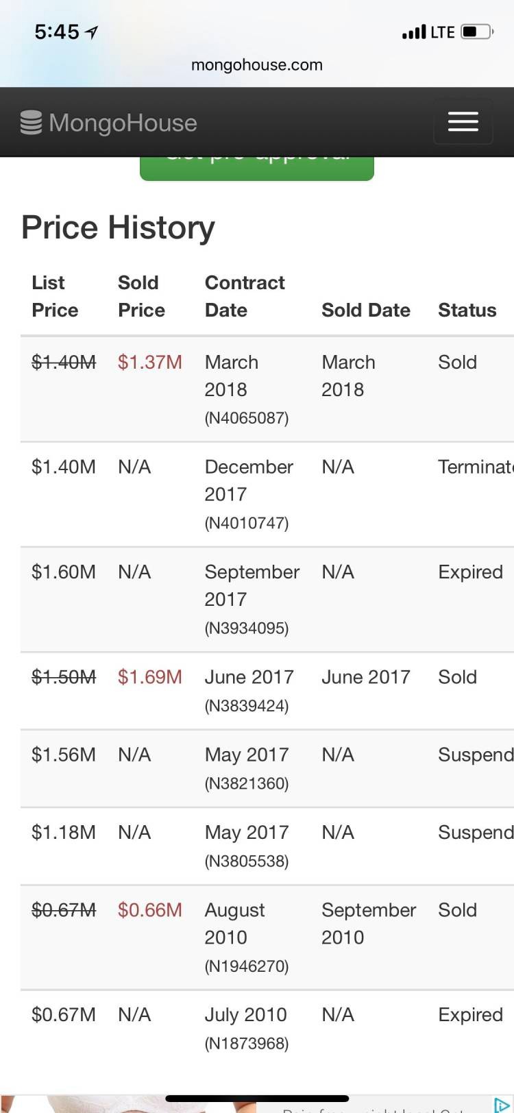Tap the mongohouse.com address bar
Viewport: 514px width, 1113px height.
[257, 65]
